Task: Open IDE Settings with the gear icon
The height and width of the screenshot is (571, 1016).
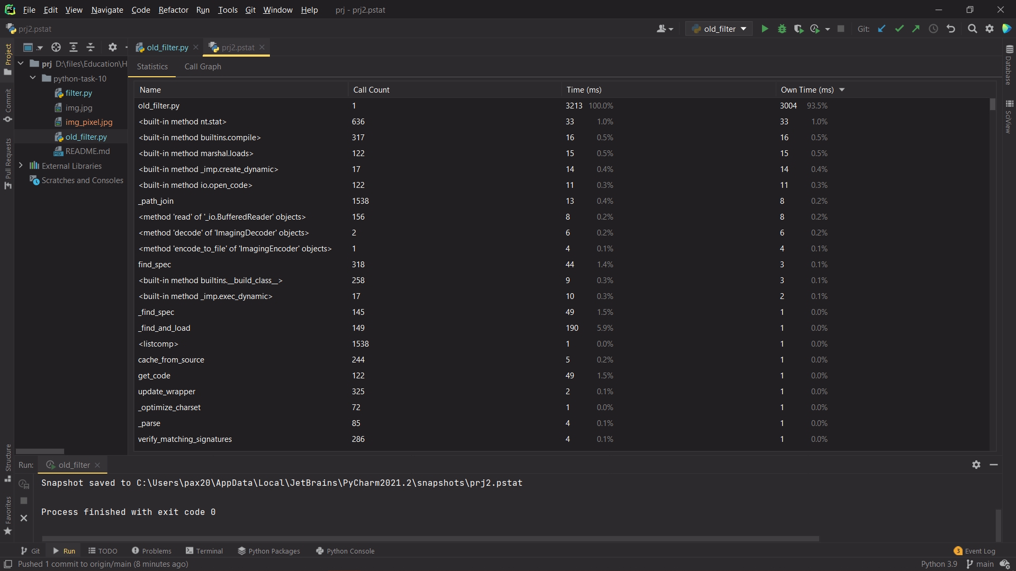Action: (x=989, y=29)
